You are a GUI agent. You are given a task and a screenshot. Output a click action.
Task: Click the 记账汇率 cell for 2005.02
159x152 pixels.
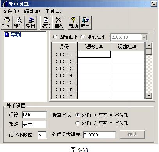(94, 61)
